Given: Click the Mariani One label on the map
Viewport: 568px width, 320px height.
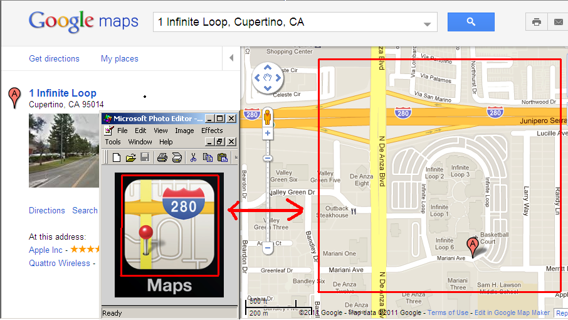Looking at the screenshot, I should click(x=339, y=253).
